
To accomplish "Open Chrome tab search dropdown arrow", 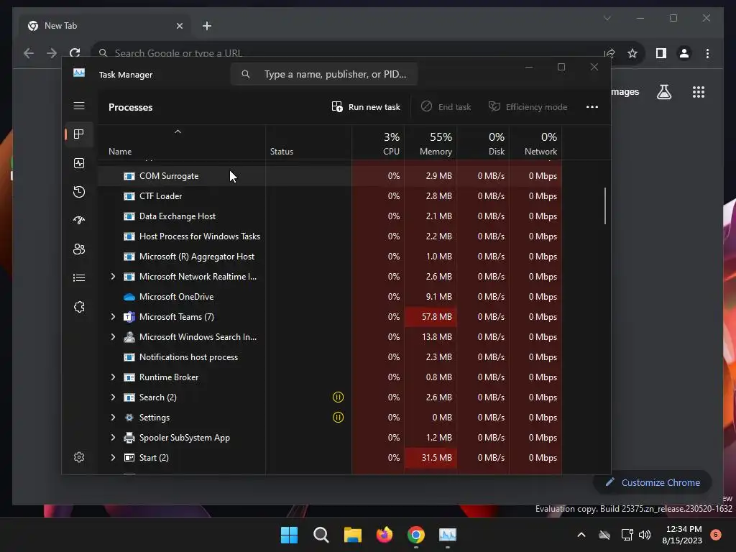I will tap(607, 18).
